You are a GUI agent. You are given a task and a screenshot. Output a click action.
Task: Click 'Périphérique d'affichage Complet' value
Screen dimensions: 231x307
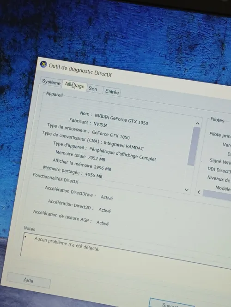(x=123, y=154)
